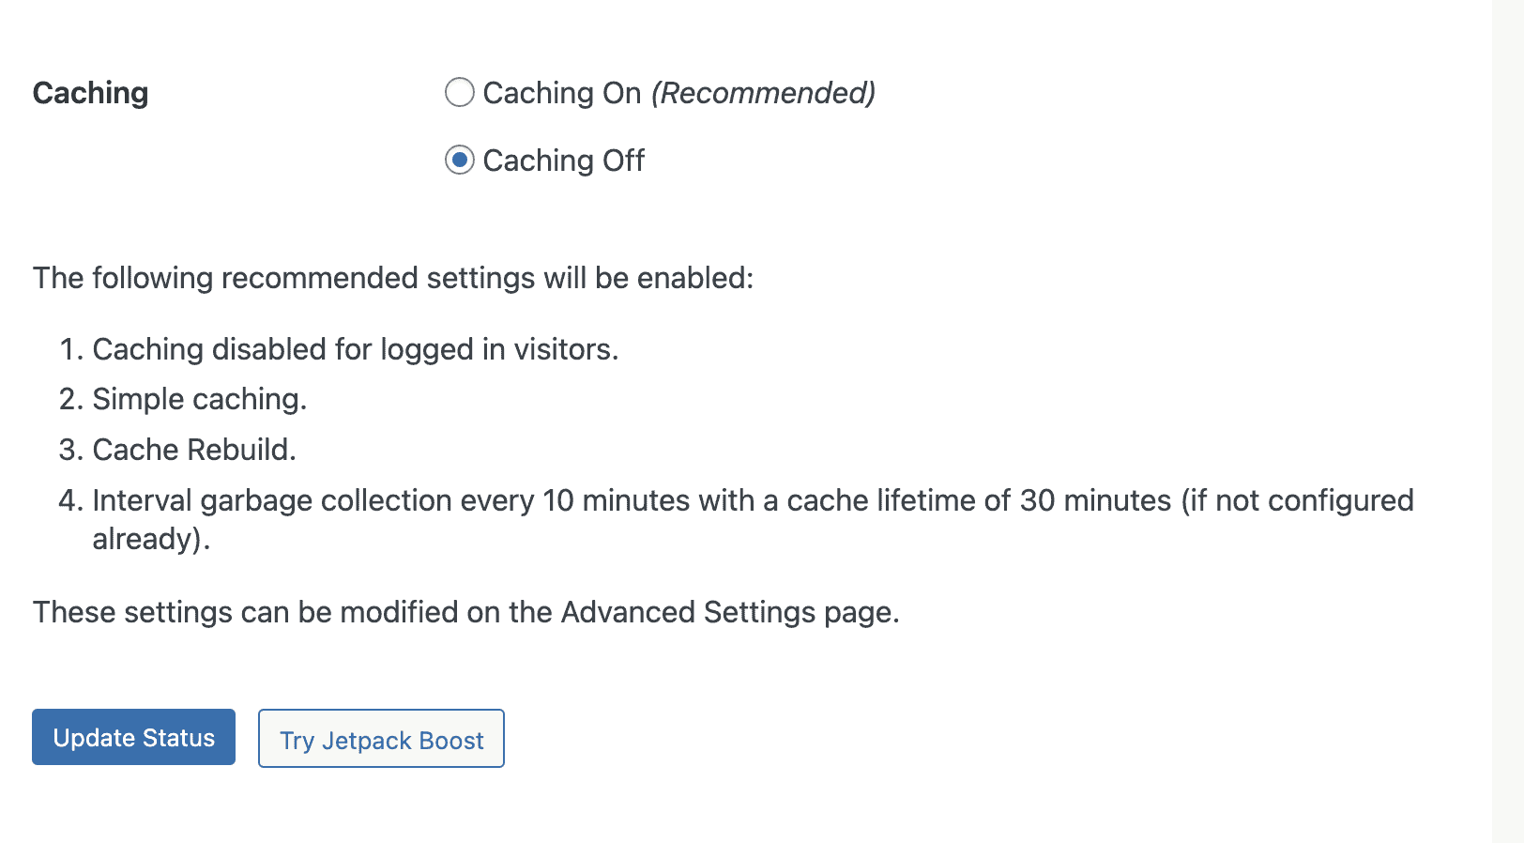Click the italic '(Recommended)' text

(763, 93)
